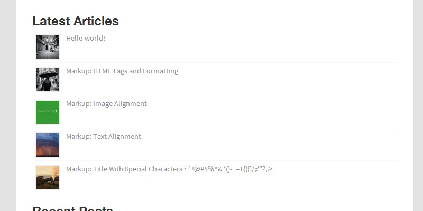Click the gray page margin right of content
This screenshot has width=423, height=211.
(x=418, y=105)
